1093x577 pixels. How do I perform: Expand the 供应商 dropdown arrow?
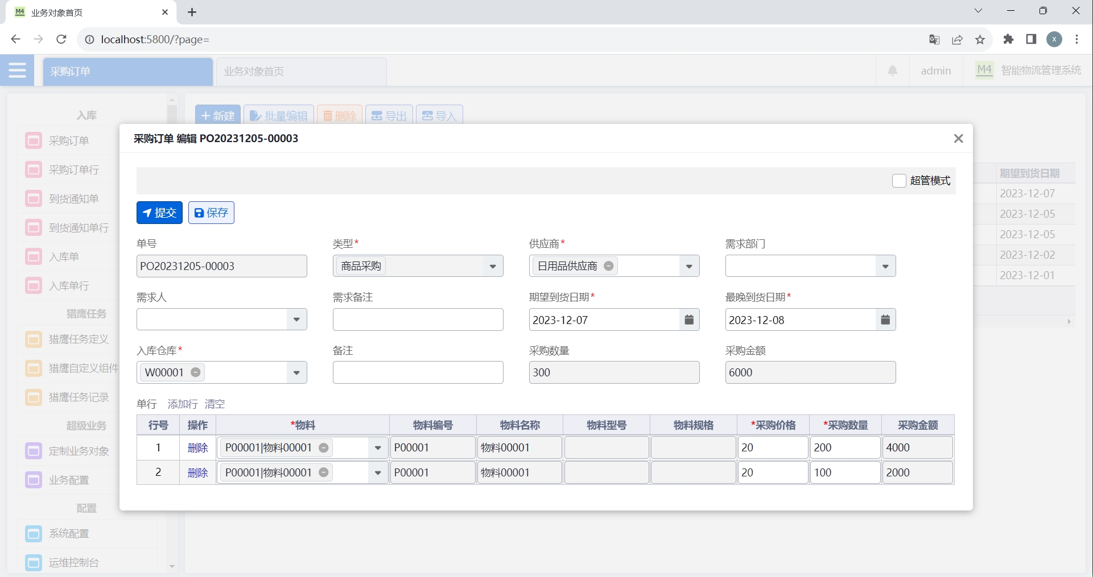(689, 266)
